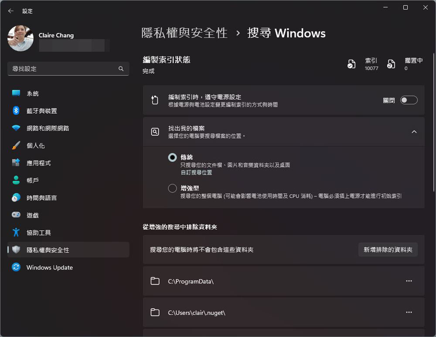436x337 pixels.
Task: Click the 找出我的檔案 search icon
Action: click(155, 132)
